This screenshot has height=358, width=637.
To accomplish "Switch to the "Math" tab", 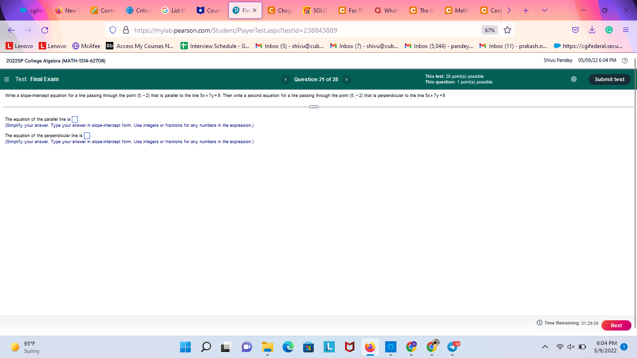I will point(457,10).
